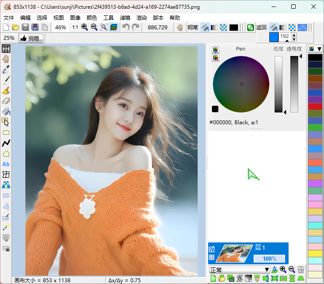This screenshot has height=284, width=324.
Task: Expand the palette options arrow
Action: (x=320, y=49)
